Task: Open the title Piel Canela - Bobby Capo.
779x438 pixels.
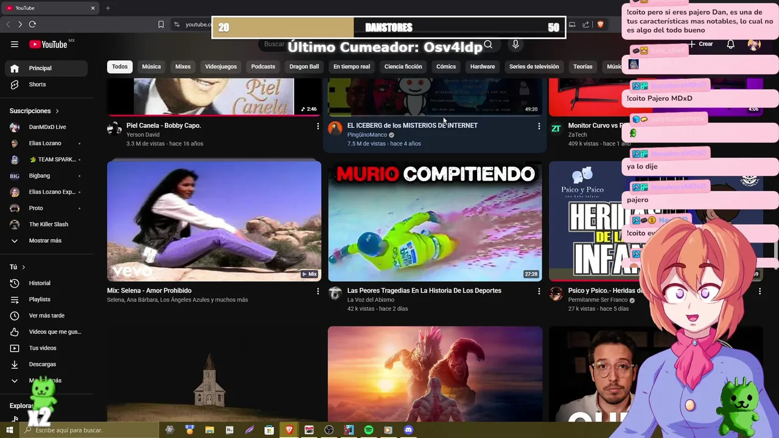Action: (164, 125)
